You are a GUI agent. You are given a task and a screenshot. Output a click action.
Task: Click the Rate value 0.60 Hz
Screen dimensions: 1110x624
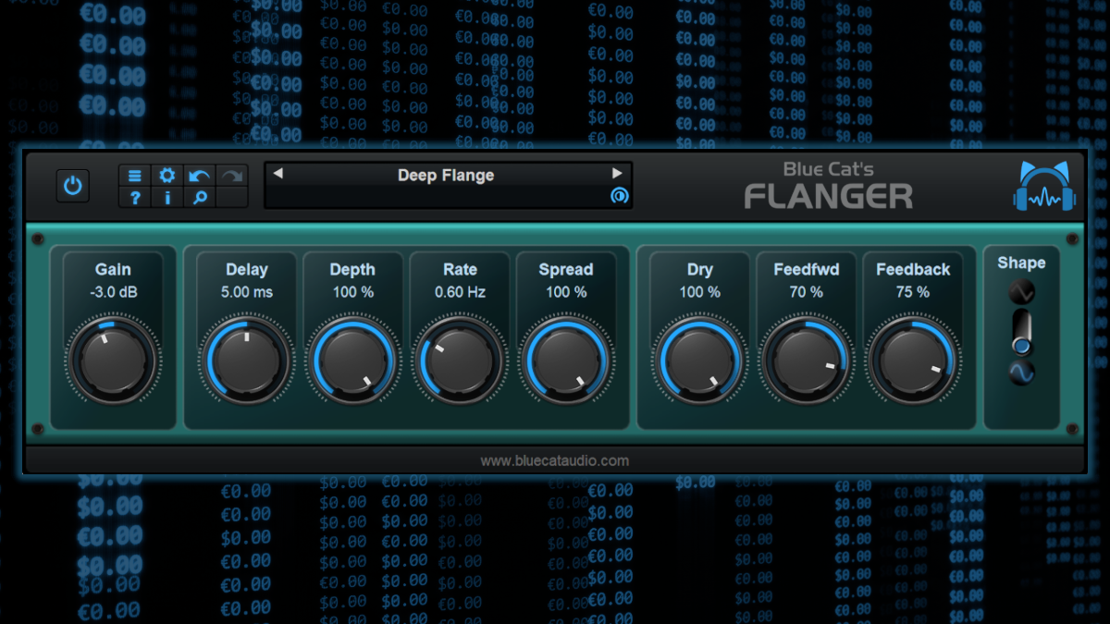460,292
